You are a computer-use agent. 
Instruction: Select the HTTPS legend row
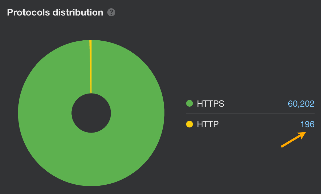pos(250,104)
